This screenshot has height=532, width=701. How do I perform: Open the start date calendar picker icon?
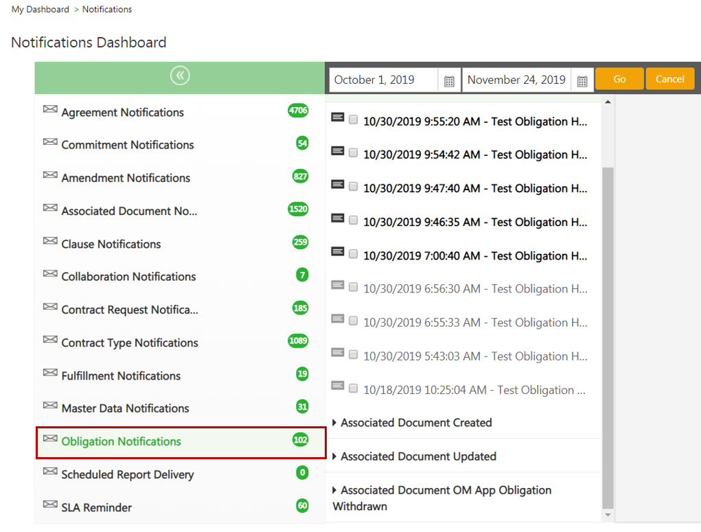pos(449,81)
